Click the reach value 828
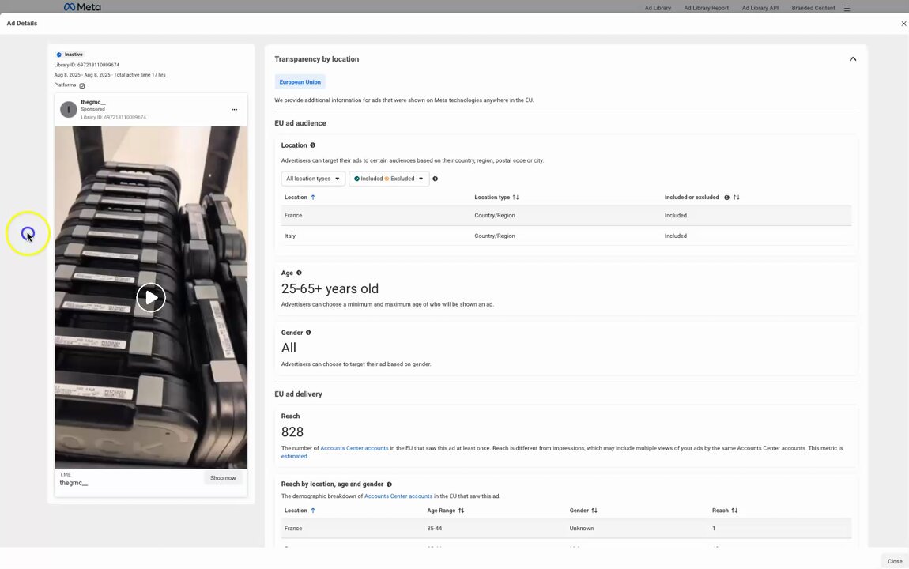 click(x=292, y=431)
